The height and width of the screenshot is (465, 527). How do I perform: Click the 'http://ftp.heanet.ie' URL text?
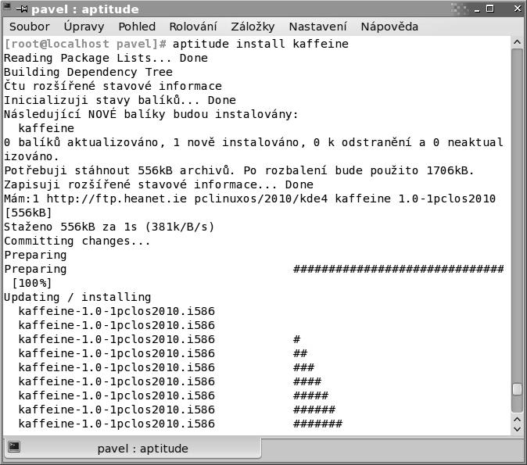pyautogui.click(x=117, y=199)
